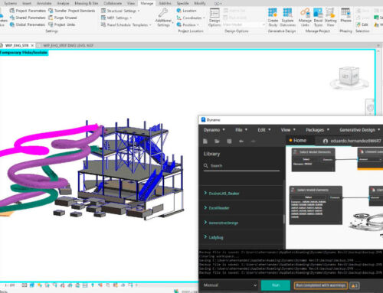The width and height of the screenshot is (383, 293).
Task: Click Temporary Hide/Isolate label
Action: [24, 53]
